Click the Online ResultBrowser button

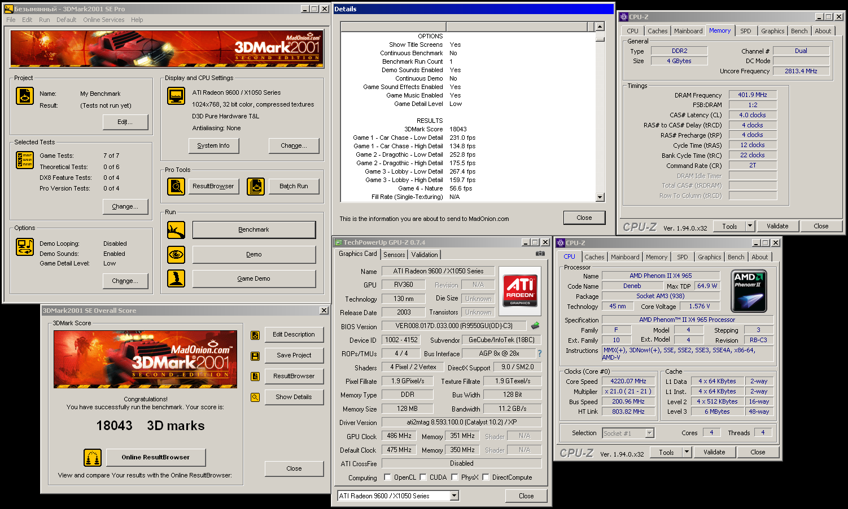click(x=156, y=457)
